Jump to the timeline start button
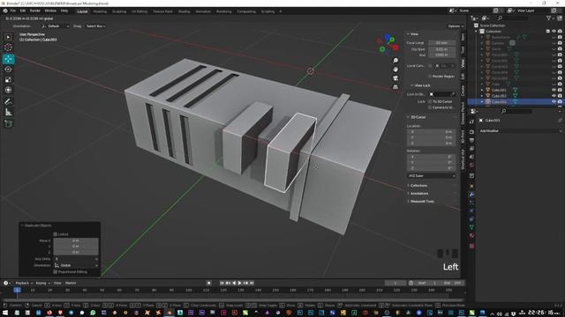 pos(222,284)
